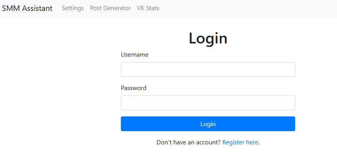The height and width of the screenshot is (168, 337).
Task: Focus the Username input field
Action: coord(208,69)
